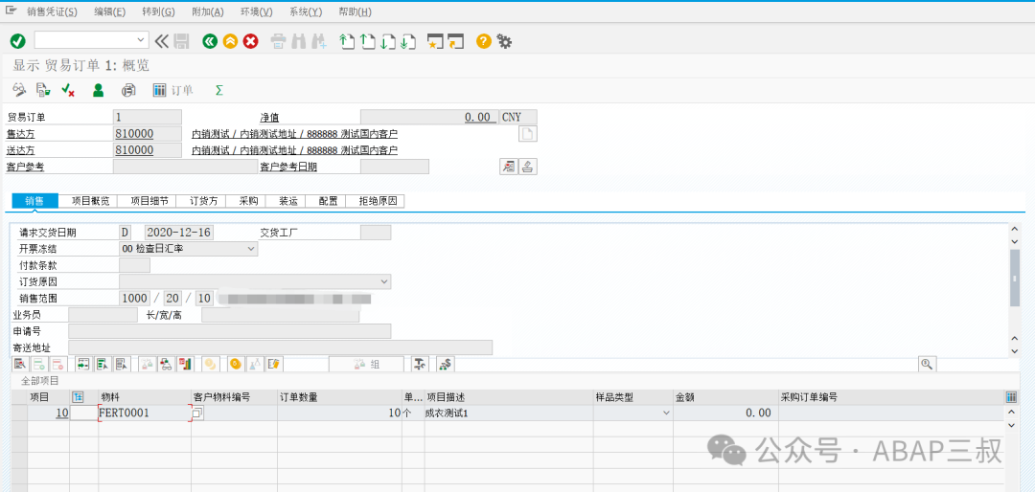Expand the 样品类型 dropdown in row 10
The height and width of the screenshot is (492, 1035).
click(665, 413)
